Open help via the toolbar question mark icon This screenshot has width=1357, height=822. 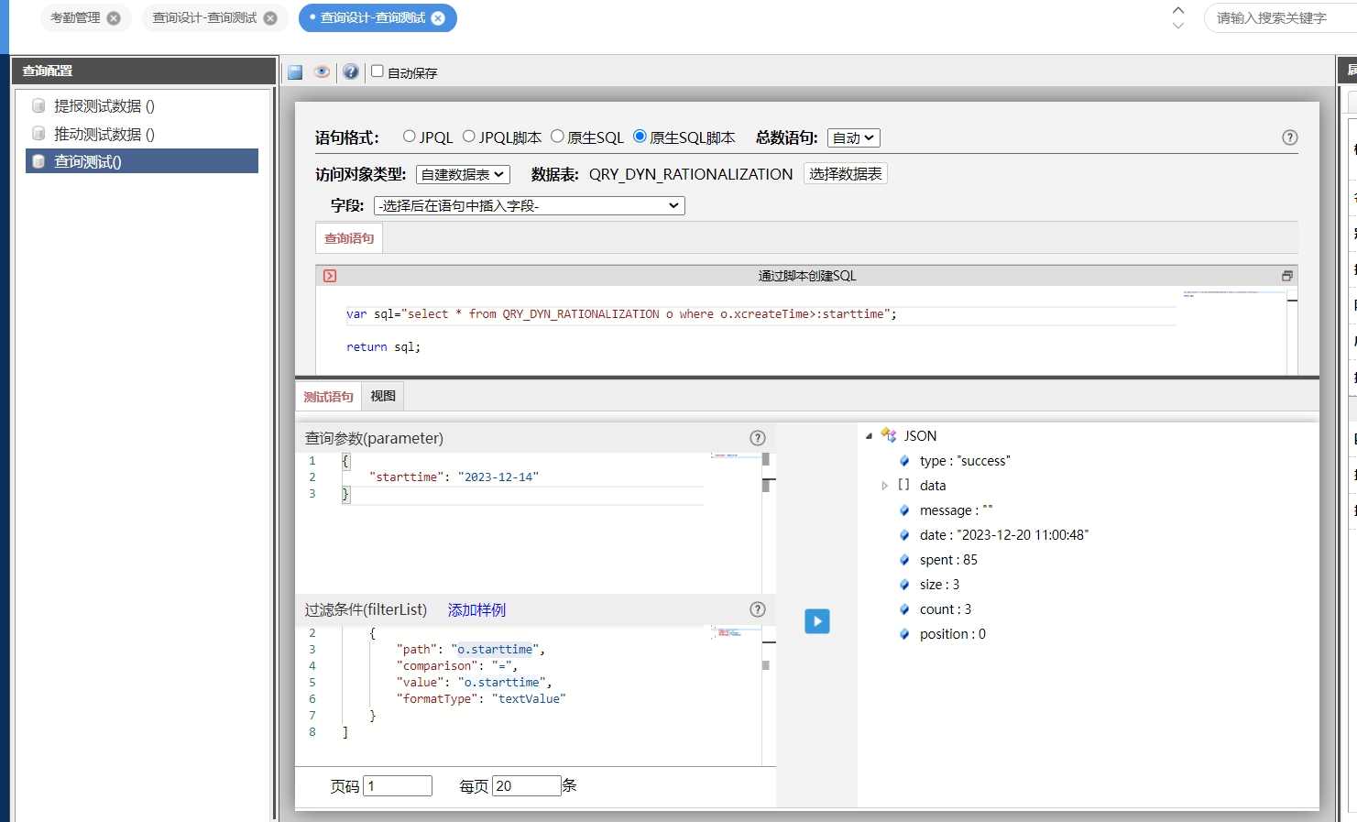[351, 71]
